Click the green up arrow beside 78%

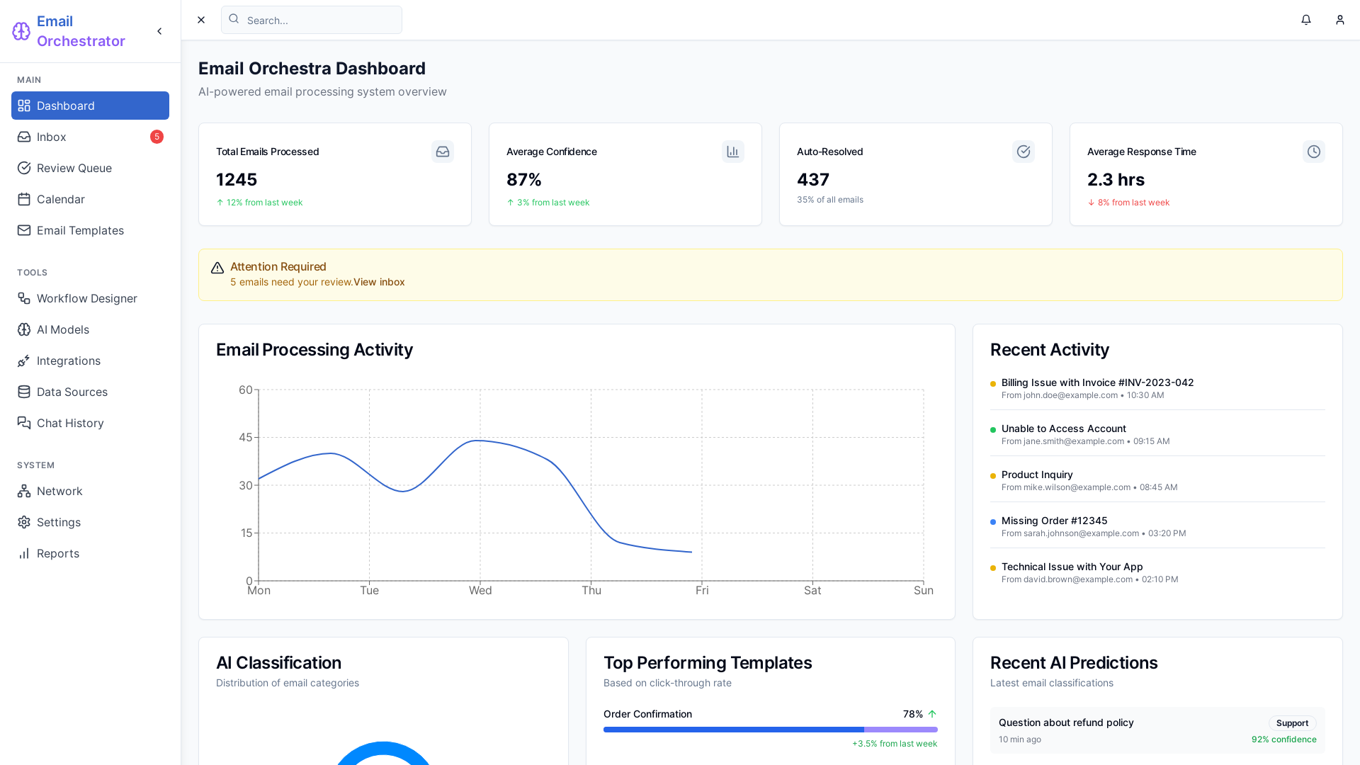point(932,714)
